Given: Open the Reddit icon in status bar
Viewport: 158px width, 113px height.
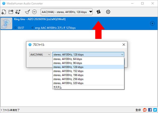Looking at the screenshot, I should point(145,110).
